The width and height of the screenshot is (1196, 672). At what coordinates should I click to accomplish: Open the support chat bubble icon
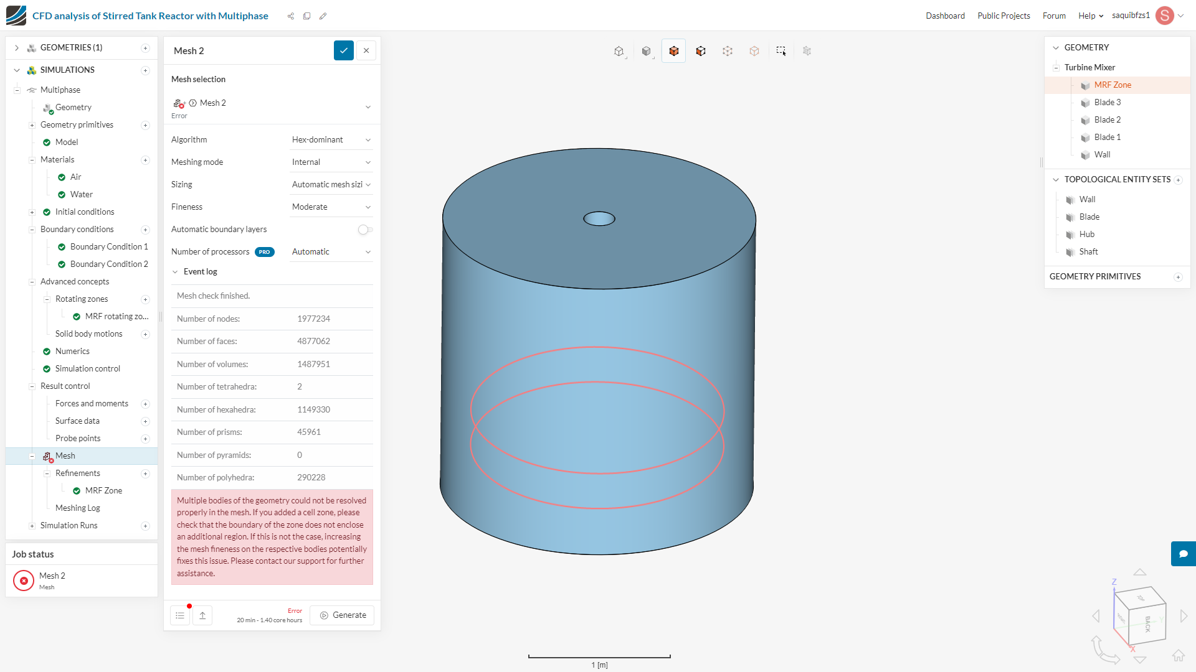tap(1183, 554)
